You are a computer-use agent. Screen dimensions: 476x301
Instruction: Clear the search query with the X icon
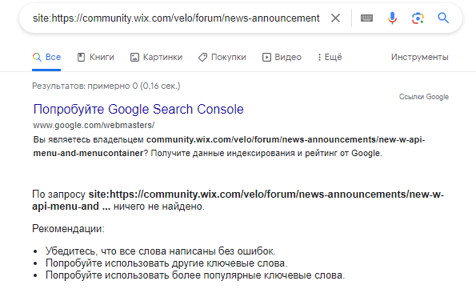(335, 18)
